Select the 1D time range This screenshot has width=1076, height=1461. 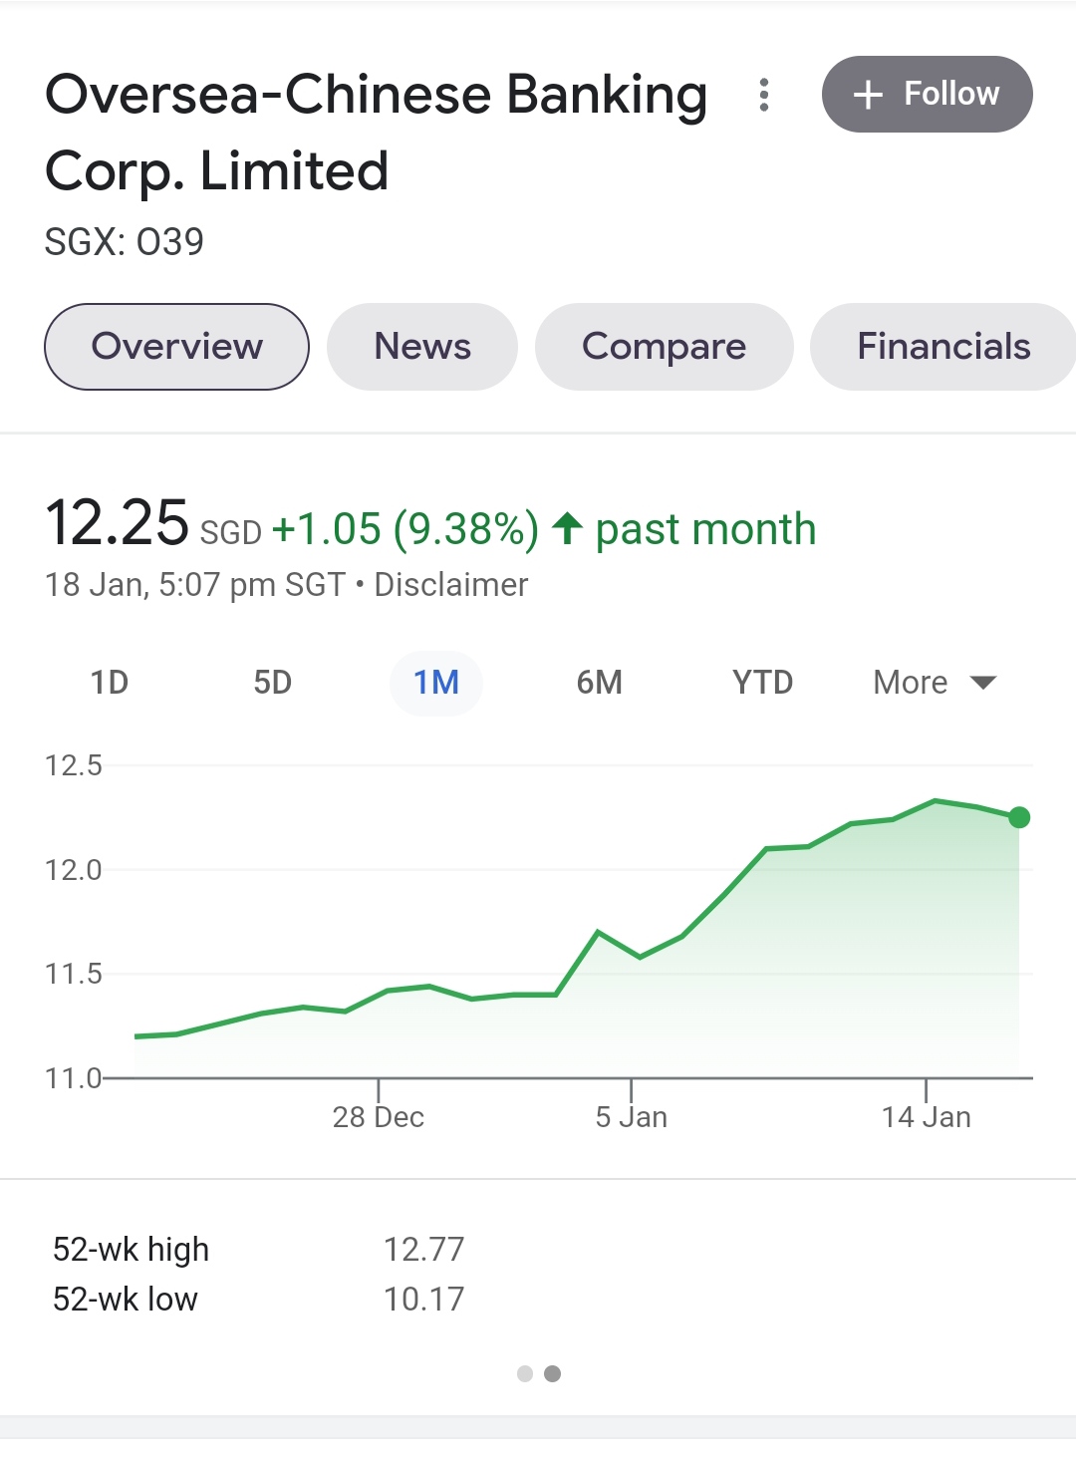click(110, 683)
